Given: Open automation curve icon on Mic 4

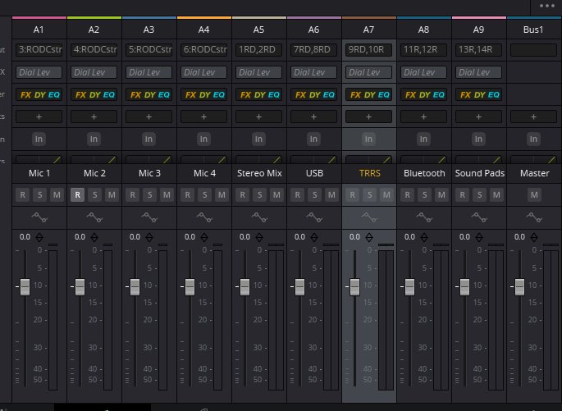Looking at the screenshot, I should (204, 217).
